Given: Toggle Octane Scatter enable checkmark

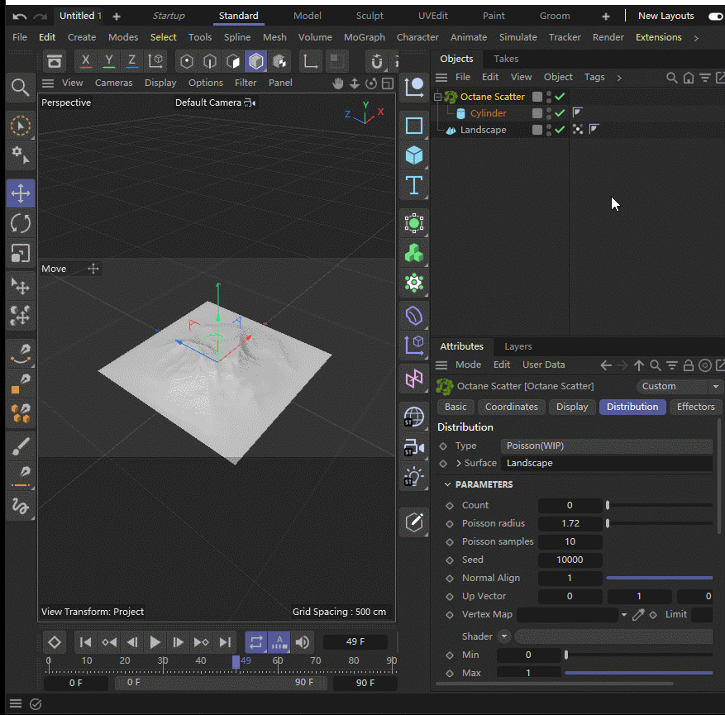Looking at the screenshot, I should pyautogui.click(x=560, y=97).
